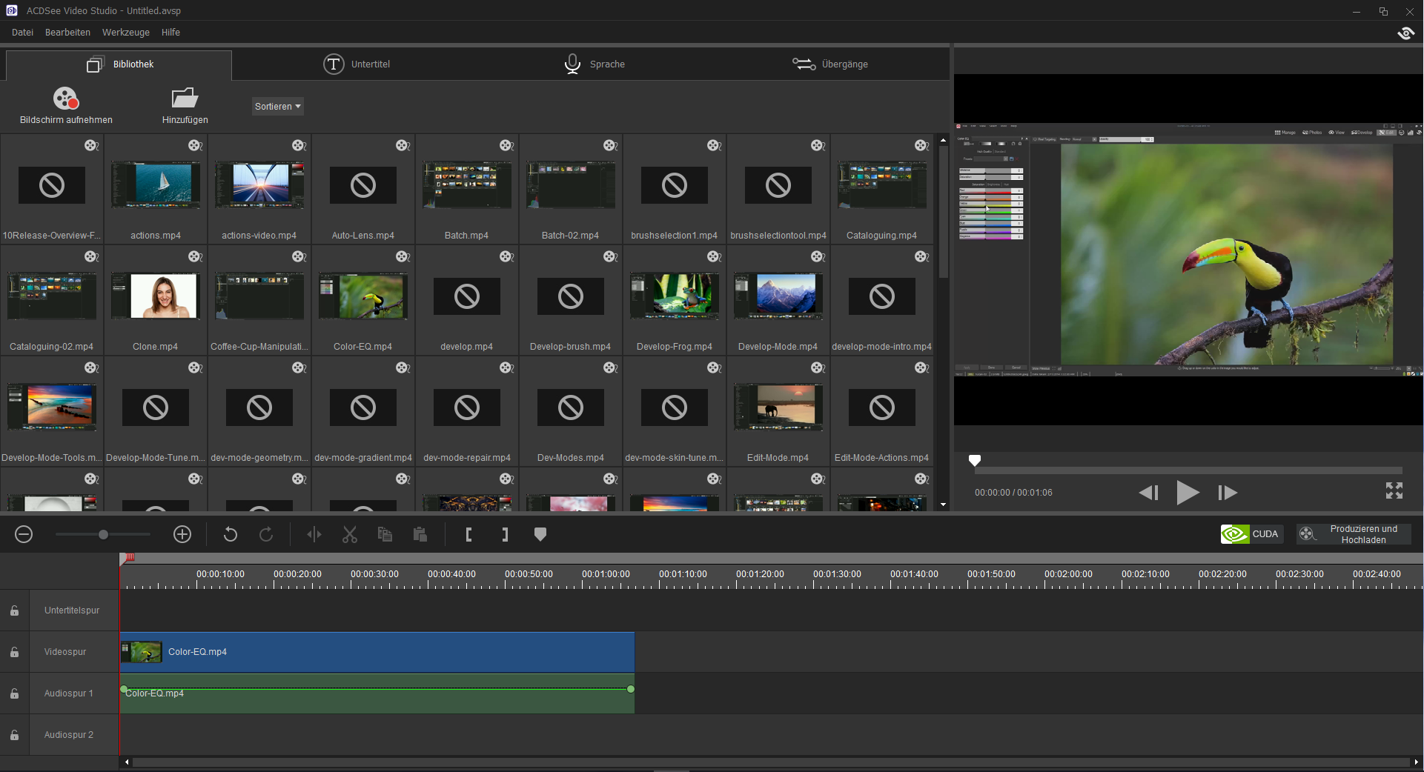Viewport: 1424px width, 772px height.
Task: Switch to the Übergänge tab
Action: click(830, 64)
